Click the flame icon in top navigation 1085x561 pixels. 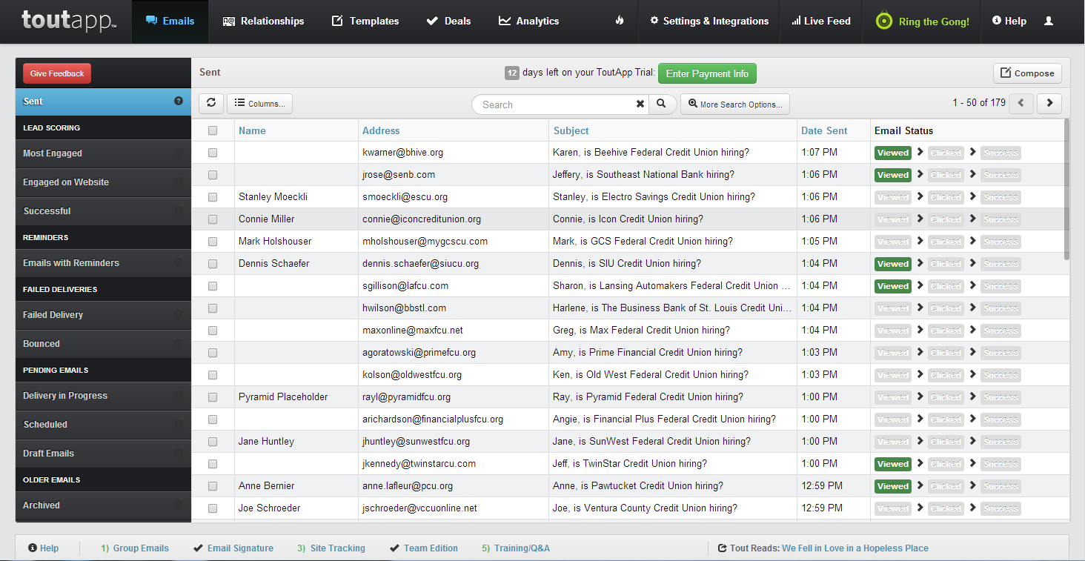[620, 21]
